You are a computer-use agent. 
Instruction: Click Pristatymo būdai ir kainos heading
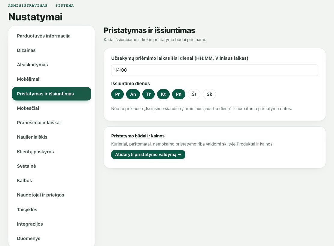[138, 136]
